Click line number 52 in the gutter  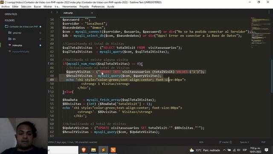click(x=52, y=92)
